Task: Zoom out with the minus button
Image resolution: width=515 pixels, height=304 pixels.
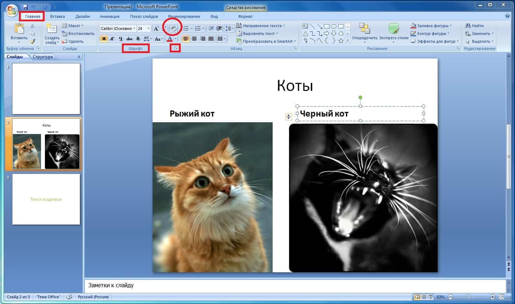Action: coord(450,297)
